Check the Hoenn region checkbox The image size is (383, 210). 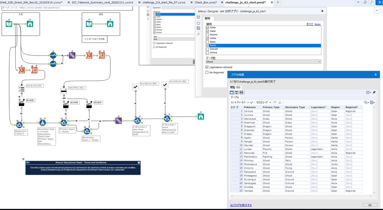pos(208,34)
